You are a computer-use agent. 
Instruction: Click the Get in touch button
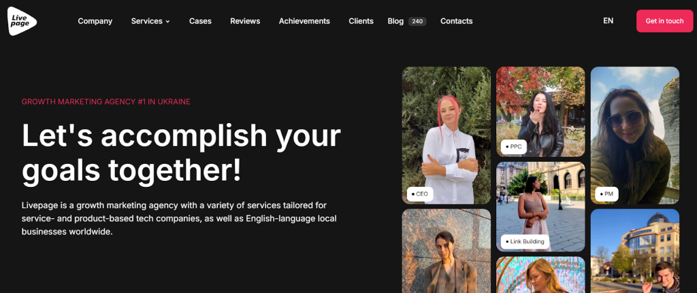pyautogui.click(x=664, y=21)
